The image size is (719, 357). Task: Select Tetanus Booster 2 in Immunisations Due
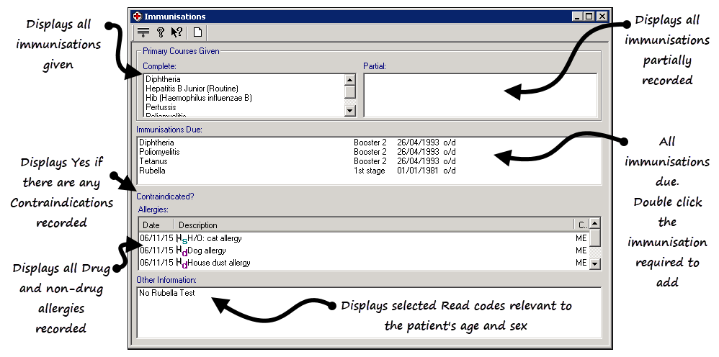coord(296,161)
